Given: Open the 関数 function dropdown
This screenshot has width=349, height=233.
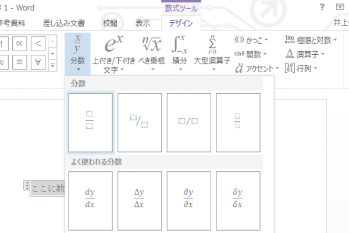Looking at the screenshot, I should [x=250, y=54].
